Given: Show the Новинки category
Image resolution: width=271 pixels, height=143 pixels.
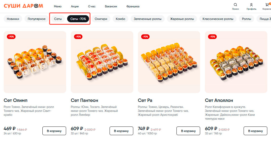Looking at the screenshot, I should coord(13,19).
